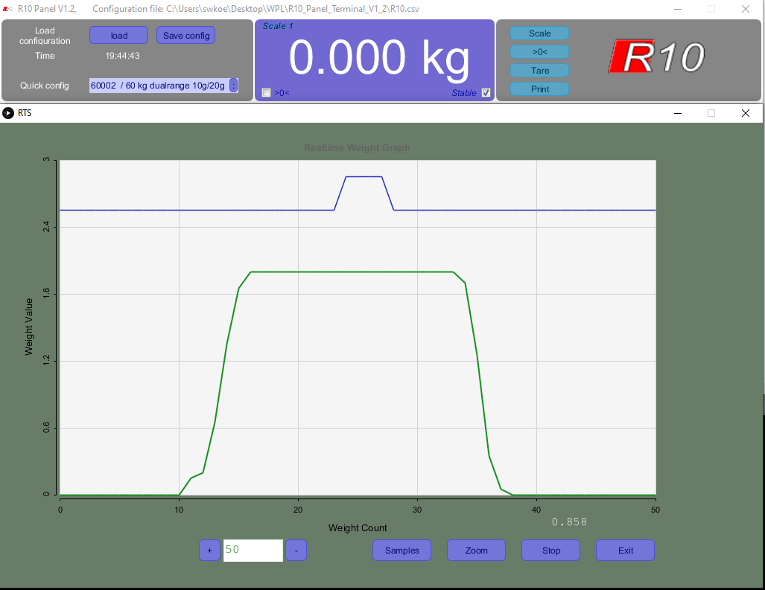
Task: Open the Scale function
Action: pyautogui.click(x=539, y=33)
